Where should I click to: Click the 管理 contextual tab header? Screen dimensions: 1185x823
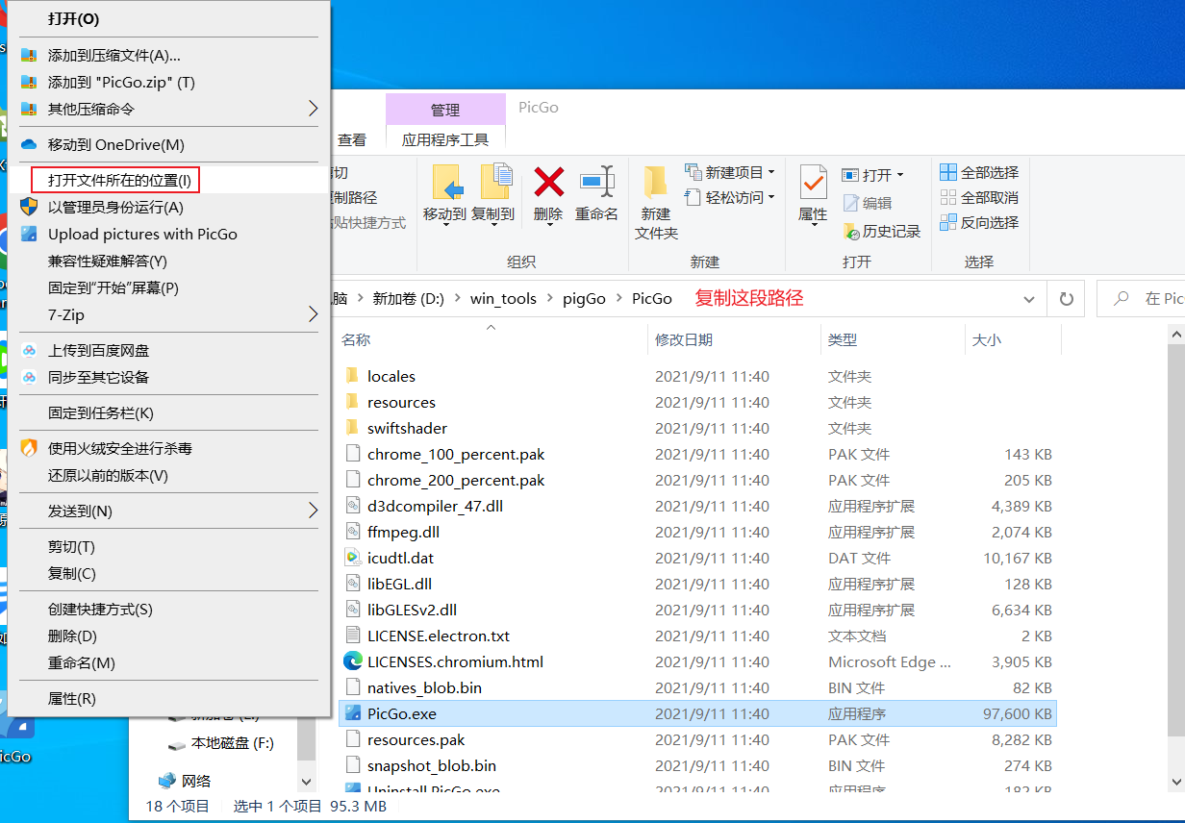point(445,110)
